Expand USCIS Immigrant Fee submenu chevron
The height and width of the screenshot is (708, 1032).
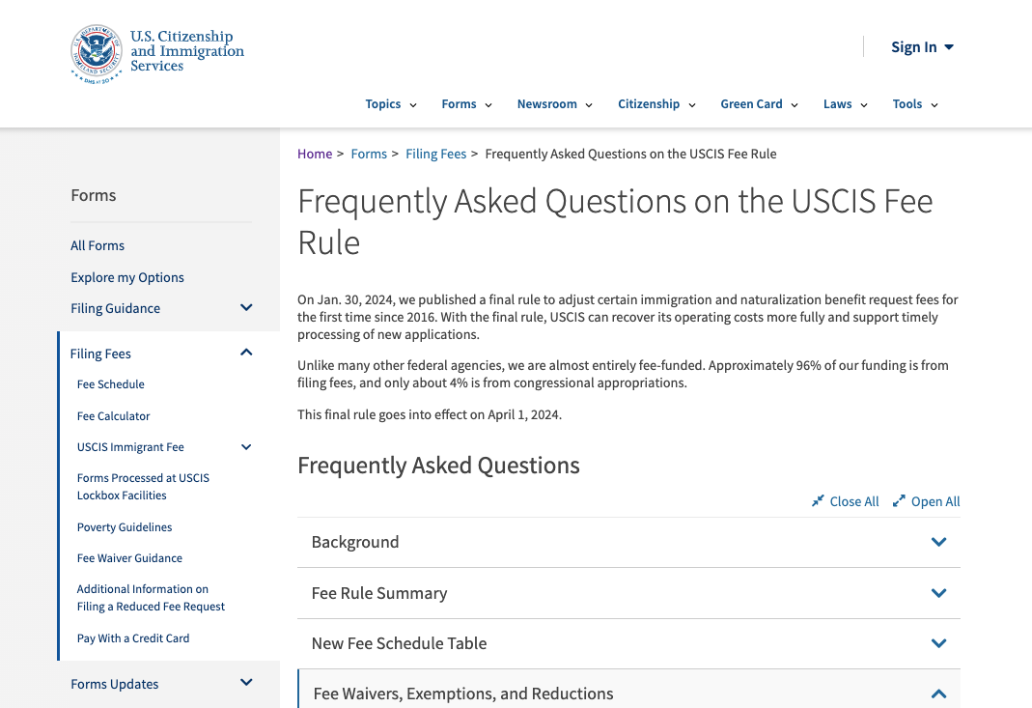click(246, 447)
